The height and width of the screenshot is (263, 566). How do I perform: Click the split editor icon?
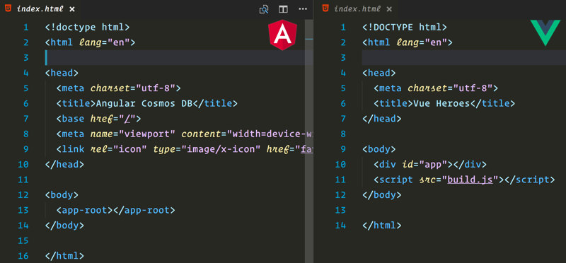[284, 9]
